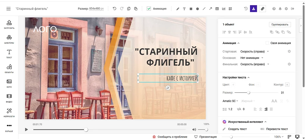Open Загрузить upload panel
The height and width of the screenshot is (139, 305).
coord(9,24)
